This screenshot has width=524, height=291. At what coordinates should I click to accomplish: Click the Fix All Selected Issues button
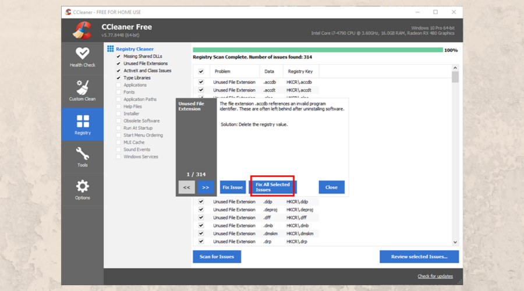(272, 187)
